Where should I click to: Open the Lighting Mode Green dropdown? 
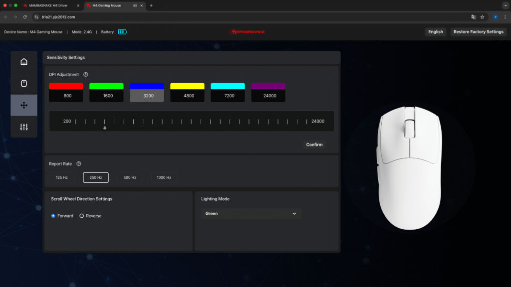point(251,213)
